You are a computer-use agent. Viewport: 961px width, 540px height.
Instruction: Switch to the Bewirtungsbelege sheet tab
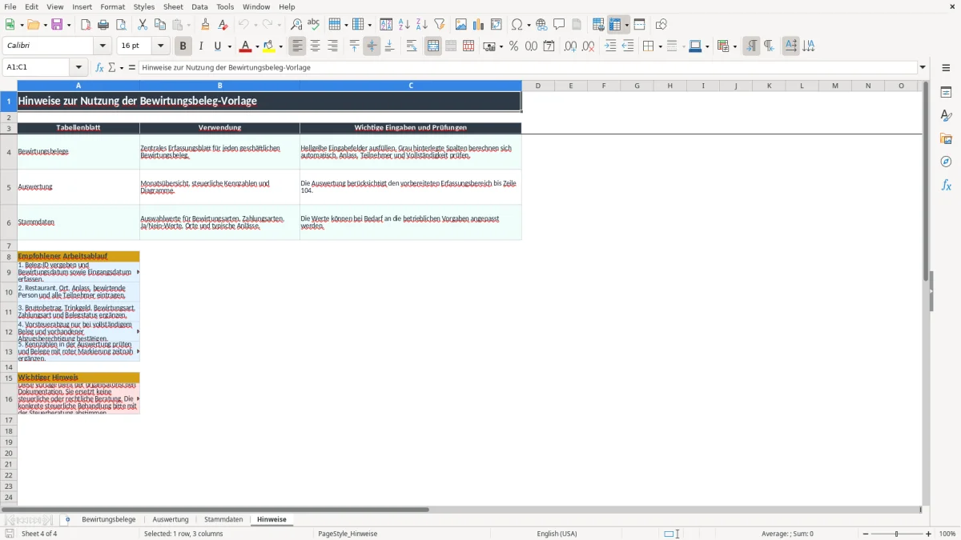(108, 519)
